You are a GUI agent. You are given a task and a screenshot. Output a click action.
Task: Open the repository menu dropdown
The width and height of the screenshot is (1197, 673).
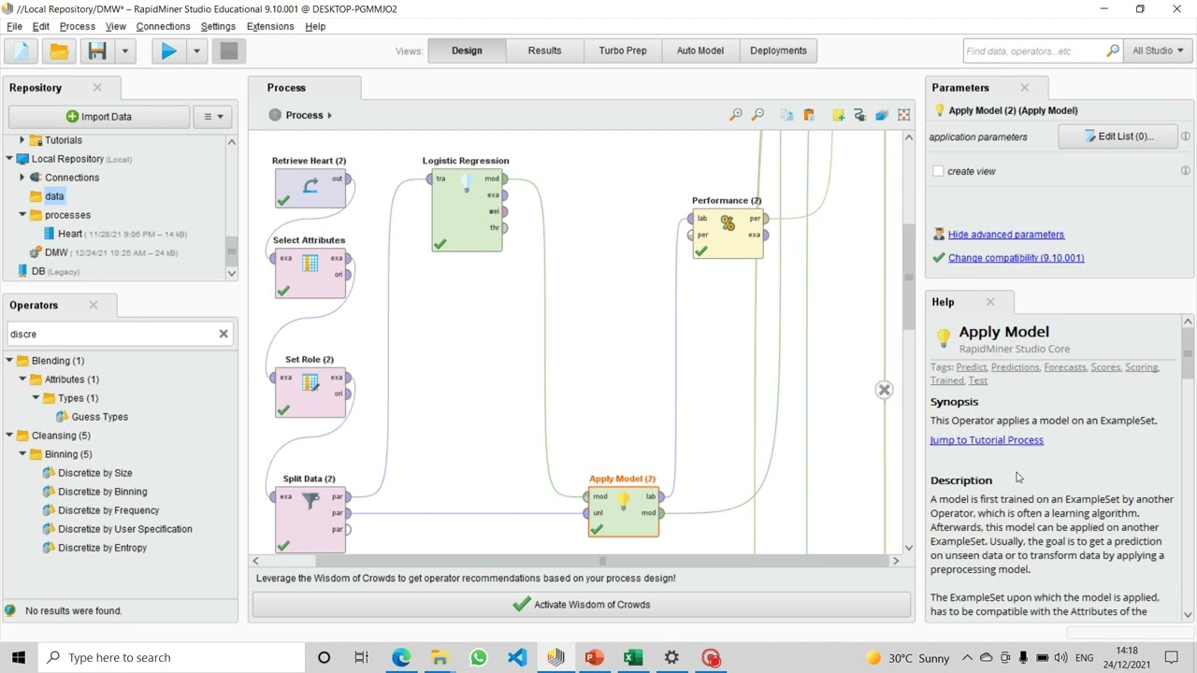click(x=213, y=117)
